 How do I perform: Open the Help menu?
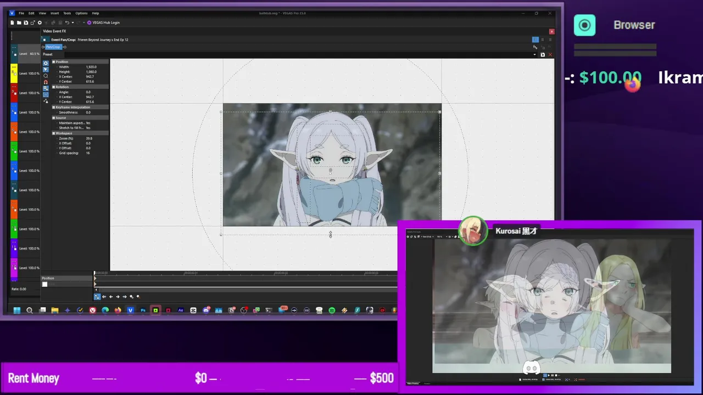coord(96,13)
